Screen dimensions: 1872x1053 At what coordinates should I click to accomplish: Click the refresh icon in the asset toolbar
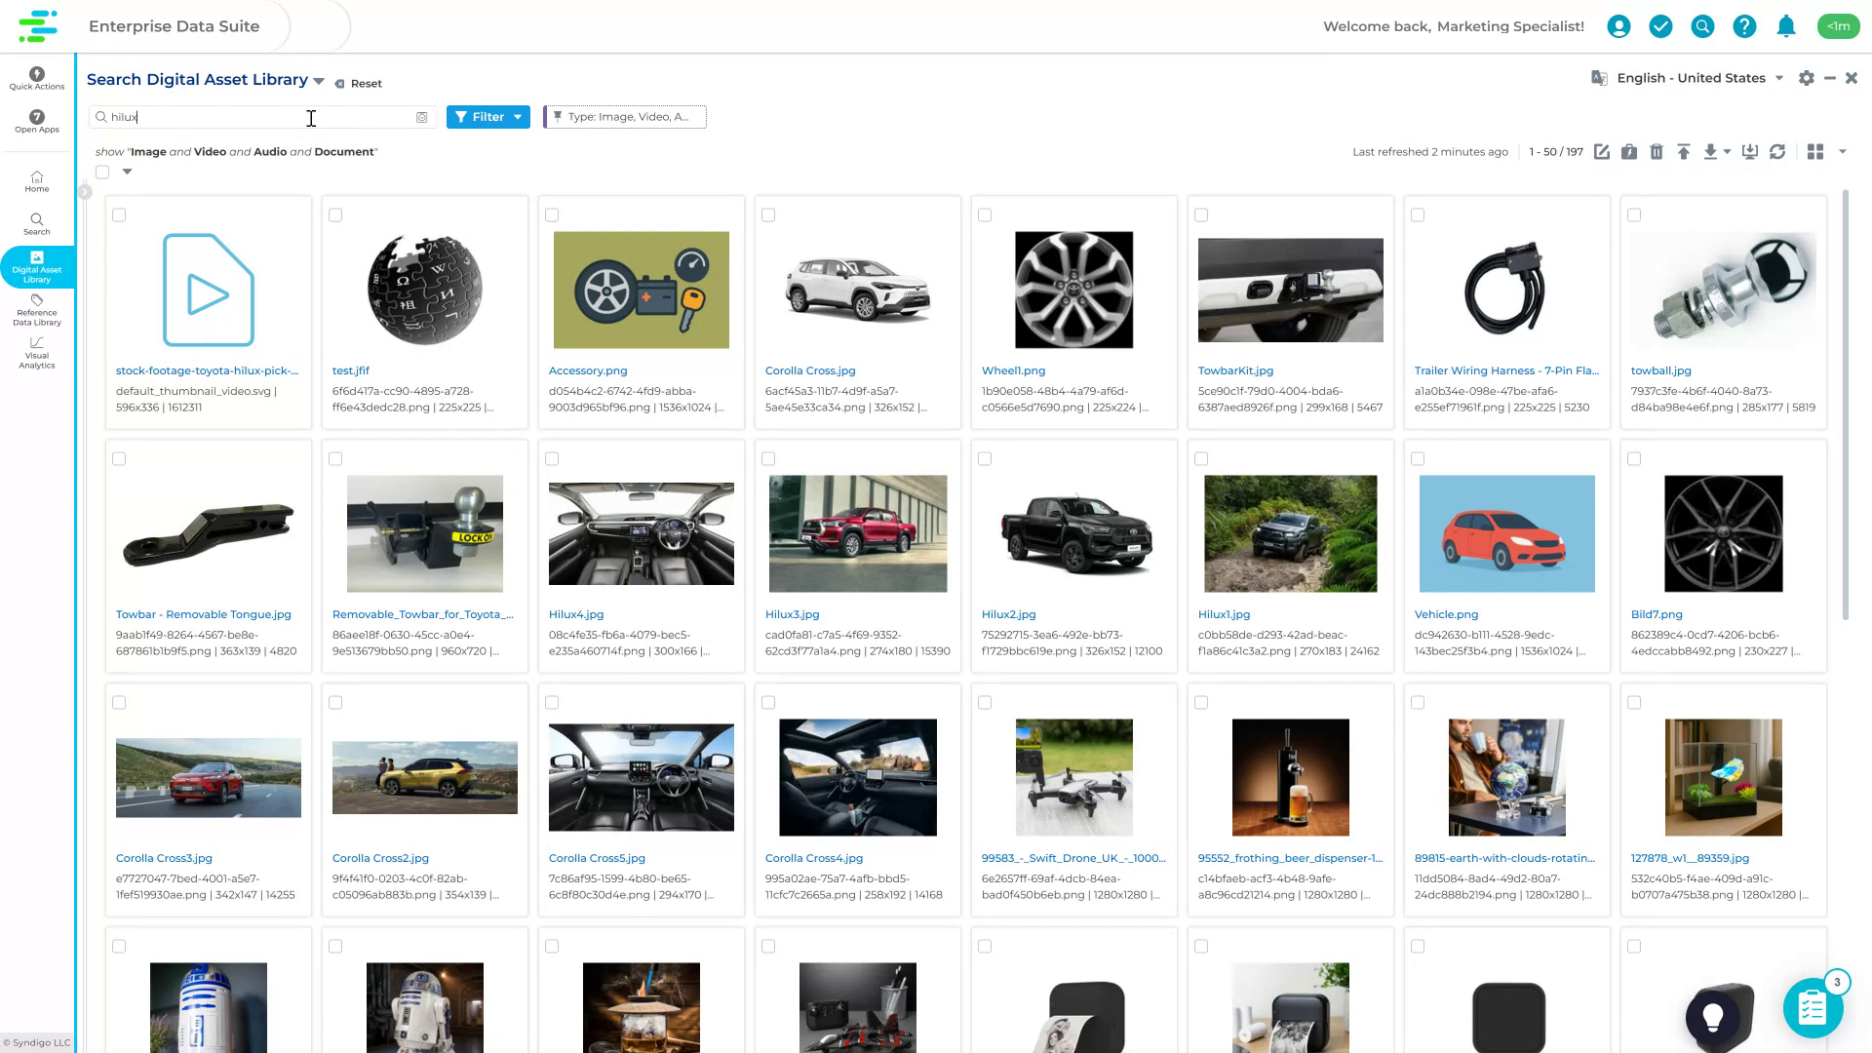tap(1778, 152)
